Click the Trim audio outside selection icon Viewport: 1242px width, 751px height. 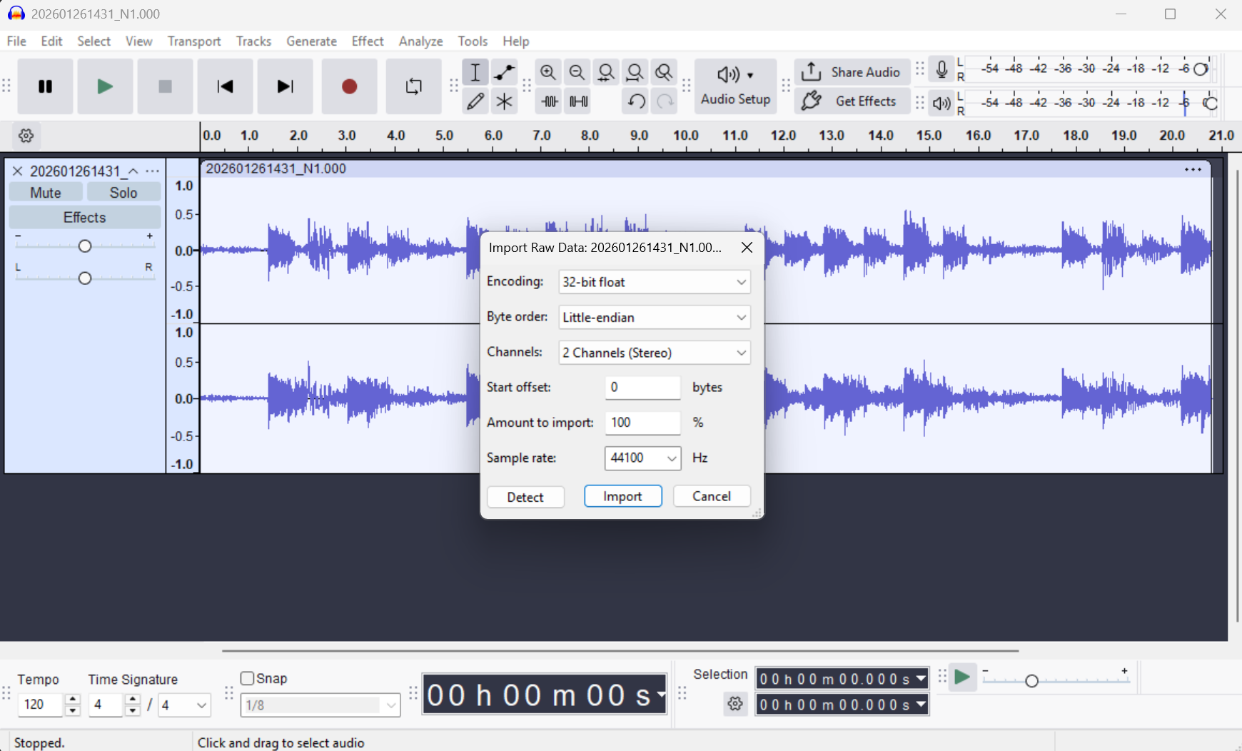pos(550,101)
